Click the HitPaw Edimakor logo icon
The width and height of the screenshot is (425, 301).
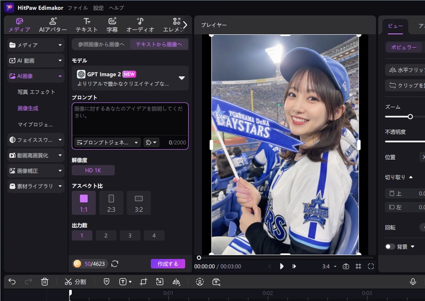tap(9, 7)
